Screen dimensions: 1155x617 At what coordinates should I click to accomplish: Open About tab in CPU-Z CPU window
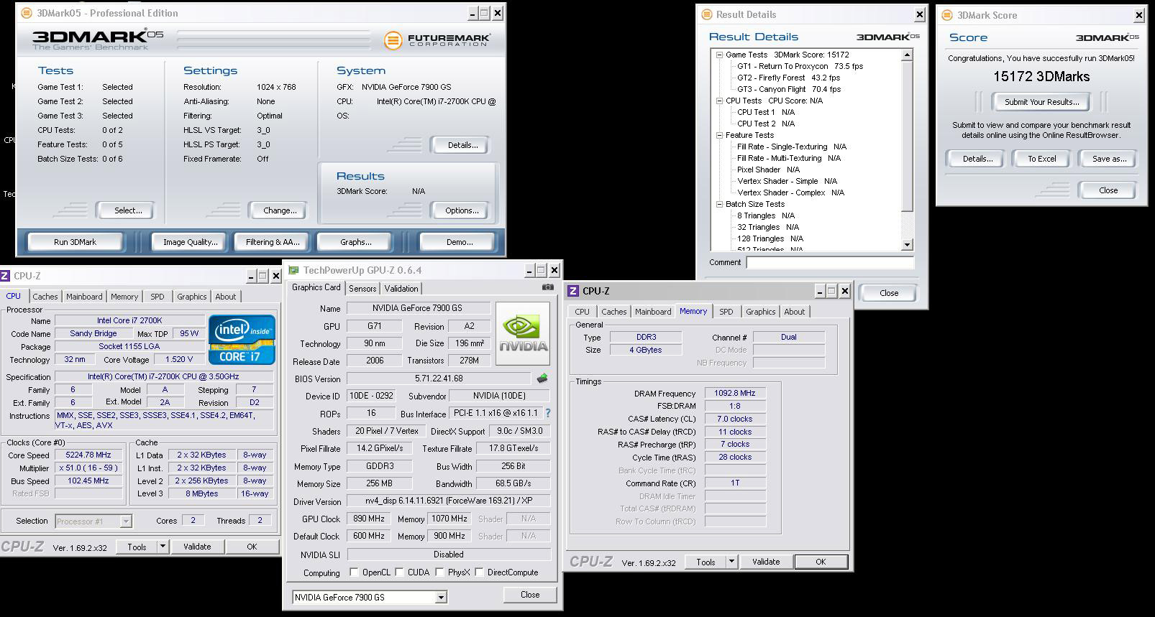tap(225, 297)
